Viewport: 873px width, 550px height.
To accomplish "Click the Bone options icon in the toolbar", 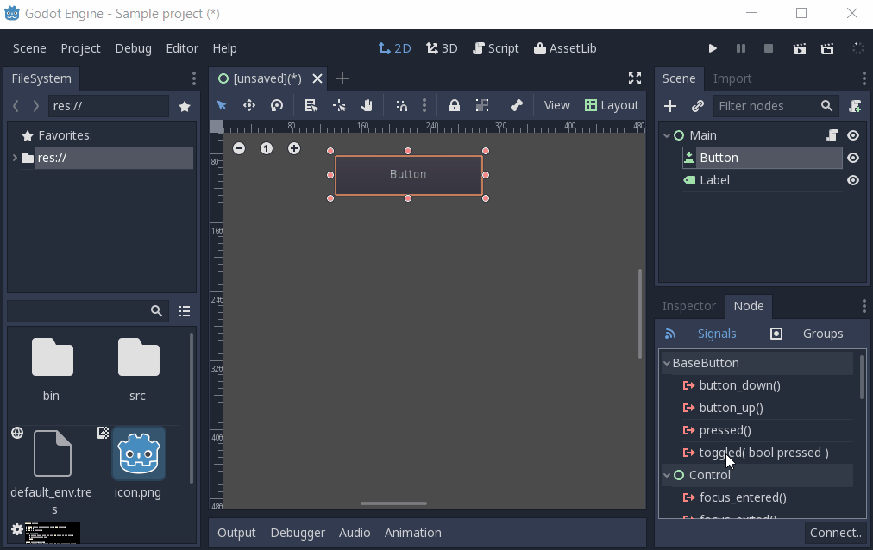I will [516, 105].
